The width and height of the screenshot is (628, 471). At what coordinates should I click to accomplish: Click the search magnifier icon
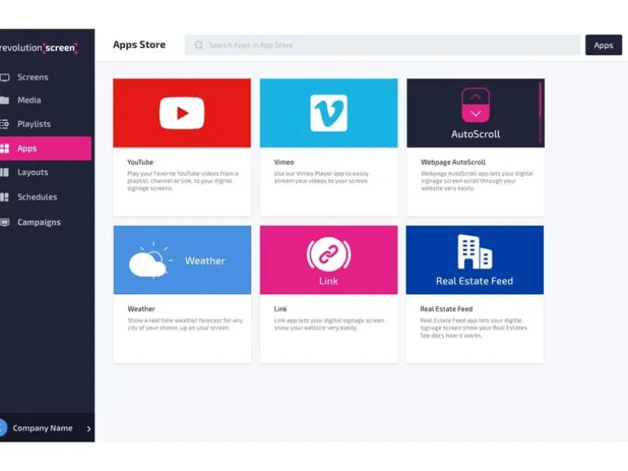point(199,45)
